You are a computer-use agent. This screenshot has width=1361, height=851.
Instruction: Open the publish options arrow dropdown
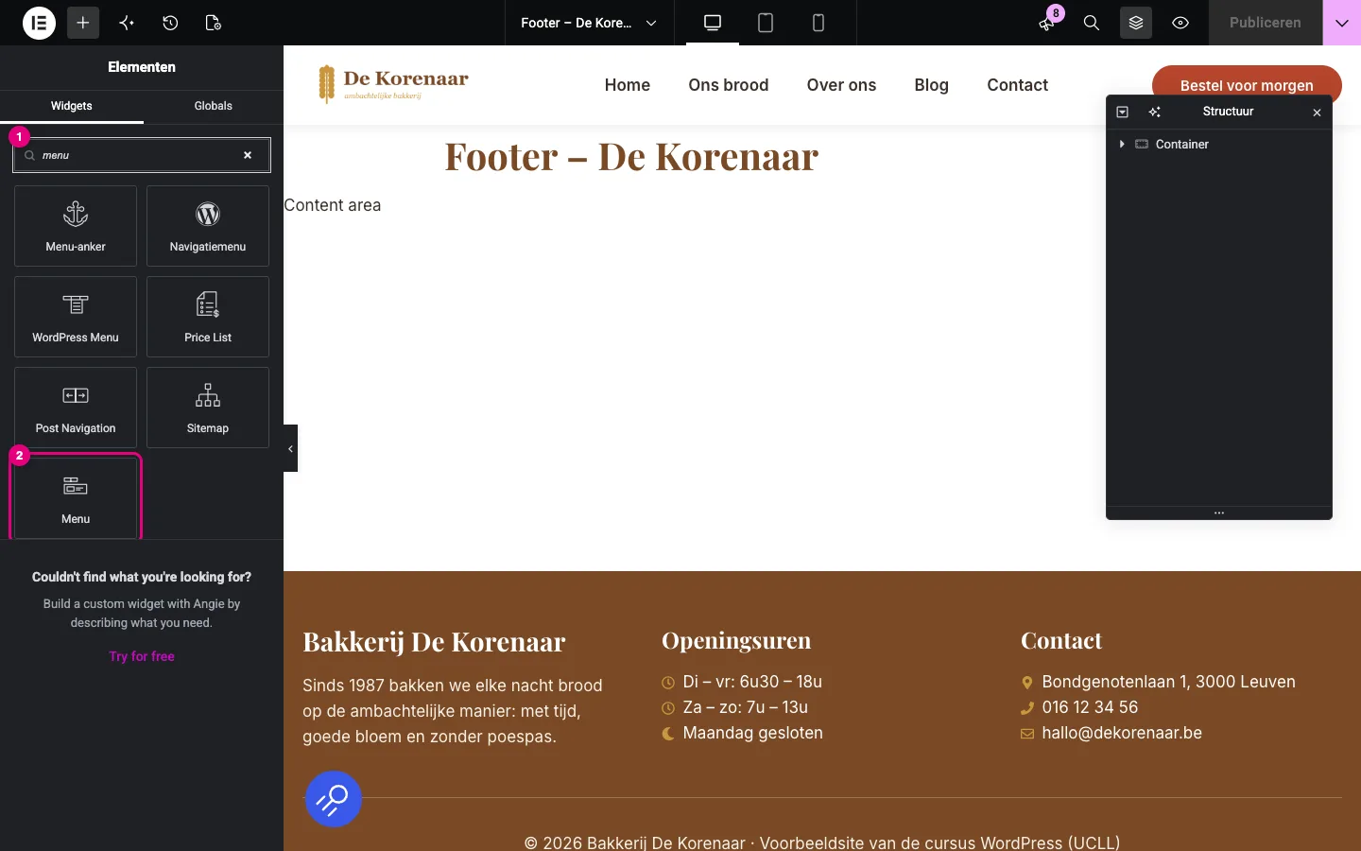point(1342,23)
